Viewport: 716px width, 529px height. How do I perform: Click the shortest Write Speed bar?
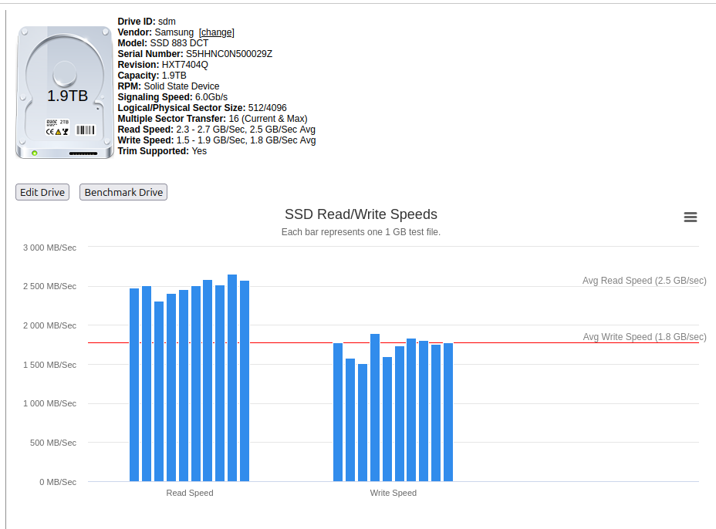(x=363, y=423)
